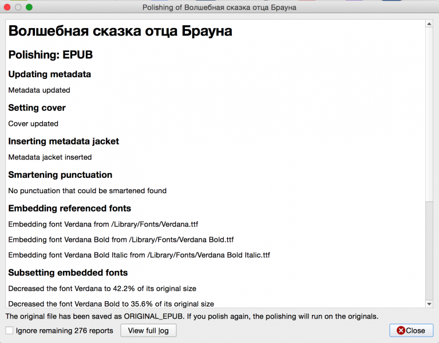Click the scrollbar down arrow
This screenshot has width=439, height=343.
pyautogui.click(x=429, y=304)
